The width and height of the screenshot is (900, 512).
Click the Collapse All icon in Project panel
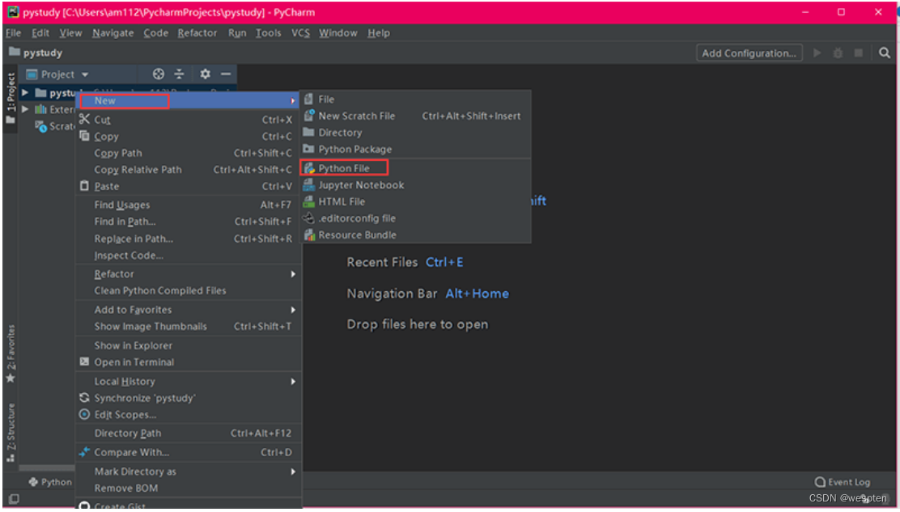[180, 74]
